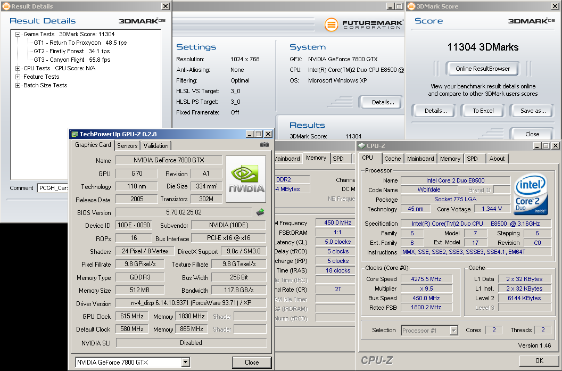
Task: Click the BIOS Version value 5.70.02.25.02
Action: pos(184,212)
